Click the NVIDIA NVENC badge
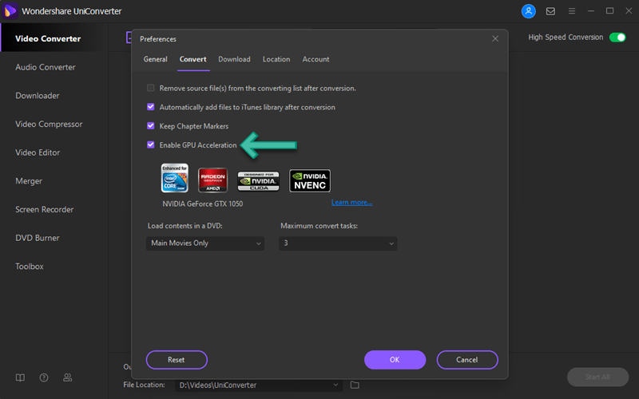The image size is (639, 399). (x=310, y=180)
